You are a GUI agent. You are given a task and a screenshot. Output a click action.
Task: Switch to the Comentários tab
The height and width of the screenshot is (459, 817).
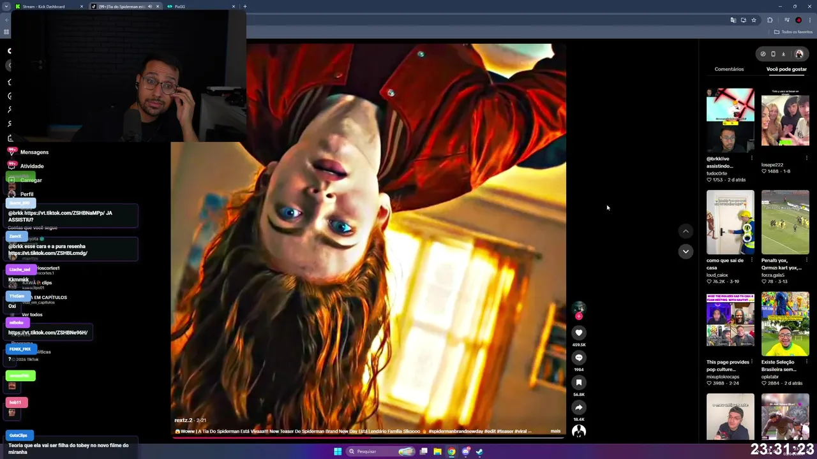pos(729,69)
